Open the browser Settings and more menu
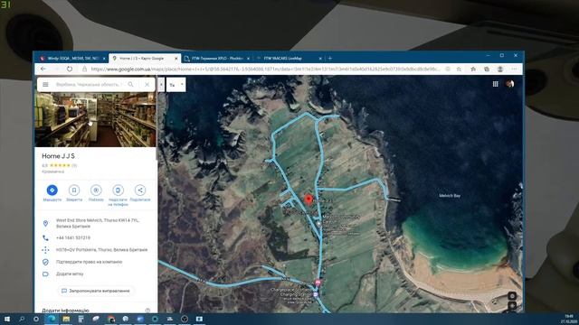Viewport: 579px width, 325px height. pyautogui.click(x=515, y=69)
